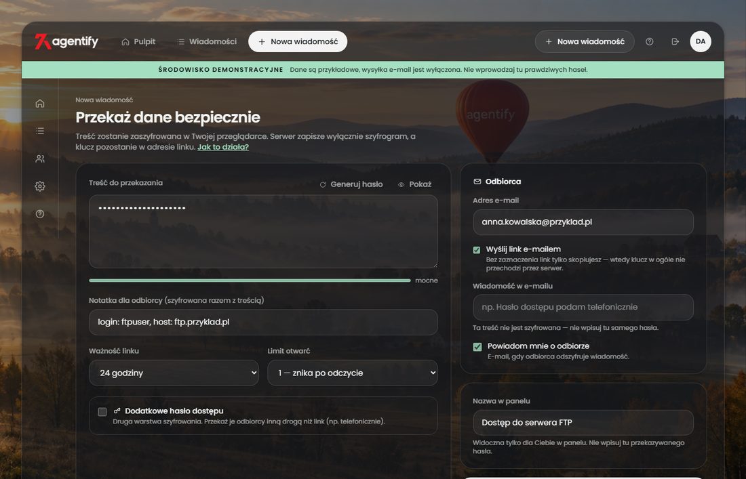Open settings gear in the sidebar

[40, 186]
